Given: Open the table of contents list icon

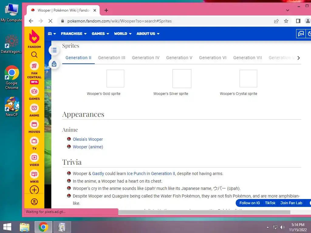Looking at the screenshot, I should pyautogui.click(x=54, y=50).
